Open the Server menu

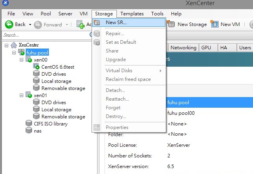65,14
